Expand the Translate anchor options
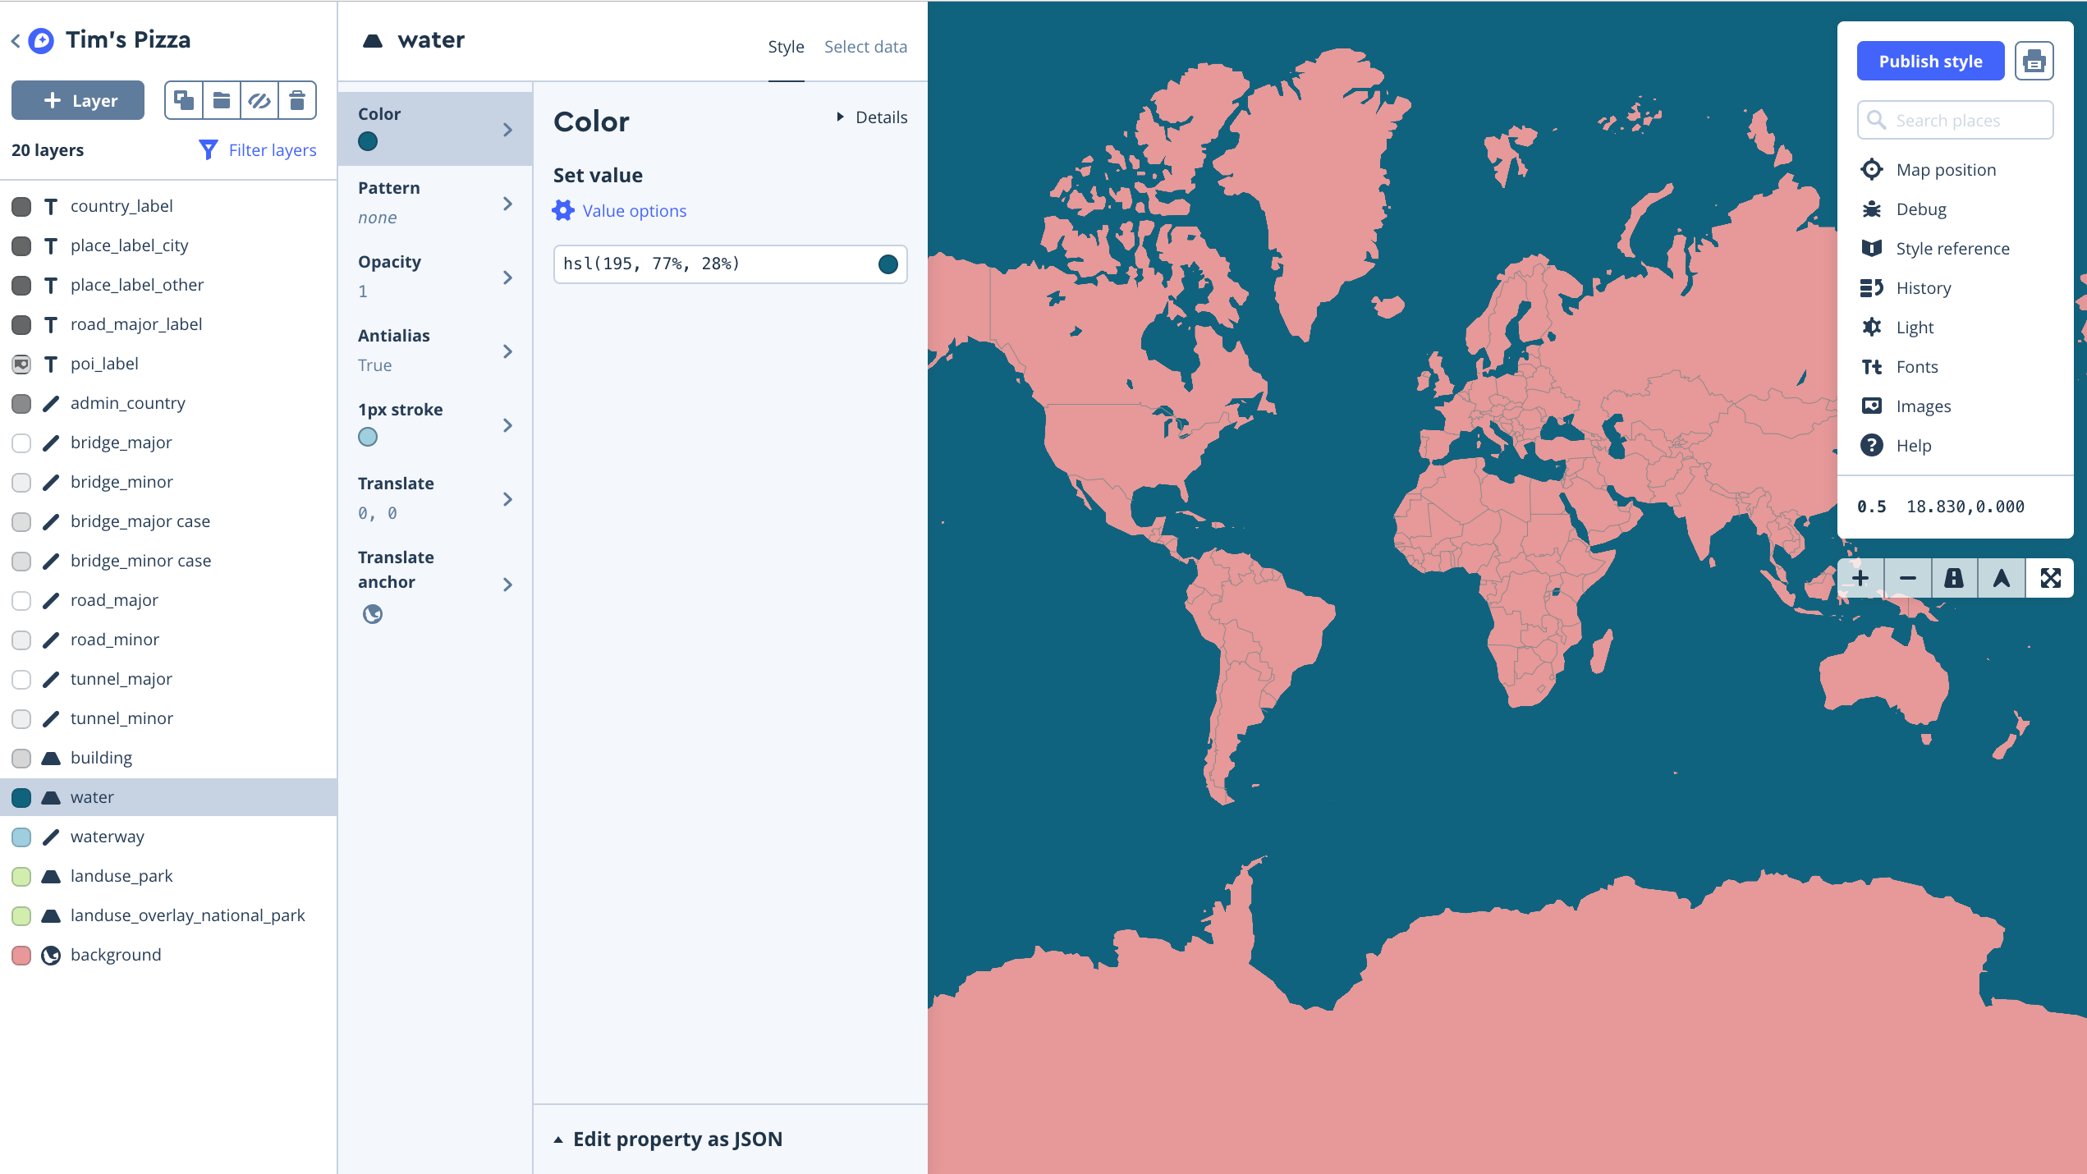Screen dimensions: 2087x1174 pyautogui.click(x=509, y=584)
